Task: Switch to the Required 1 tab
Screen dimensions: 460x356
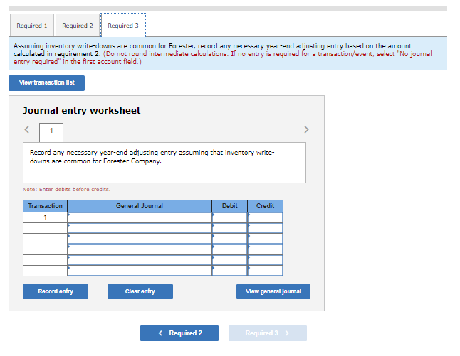Action: pyautogui.click(x=32, y=26)
